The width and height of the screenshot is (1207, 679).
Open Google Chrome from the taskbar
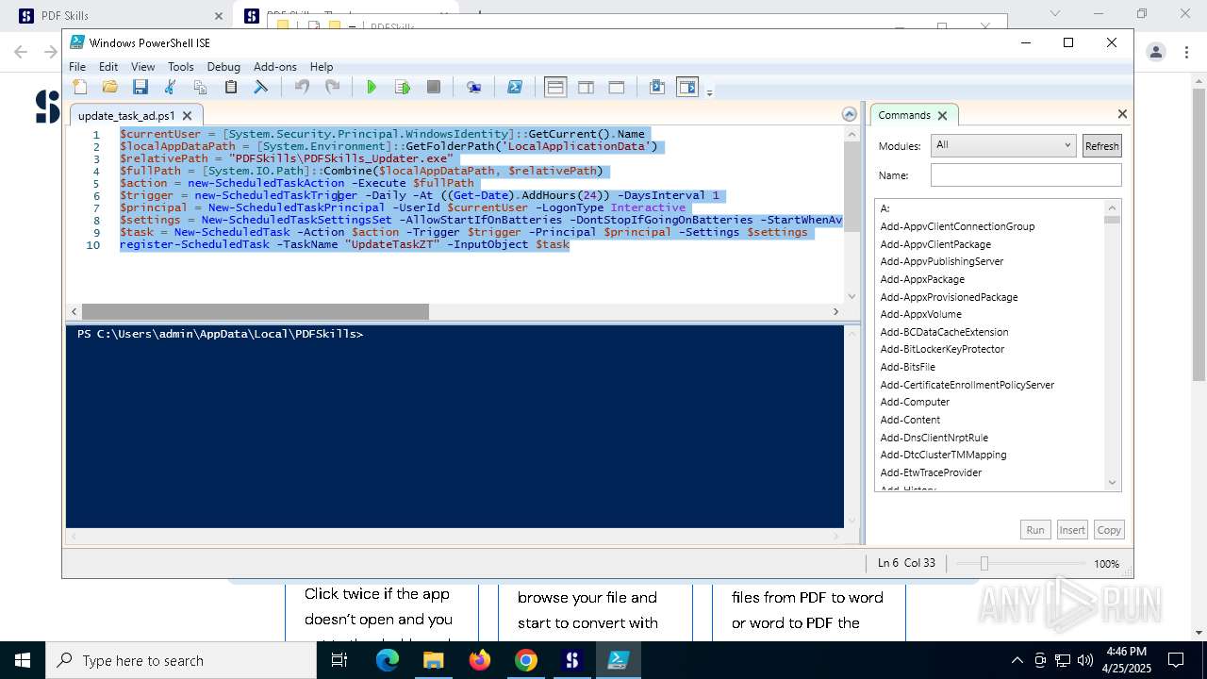point(526,660)
